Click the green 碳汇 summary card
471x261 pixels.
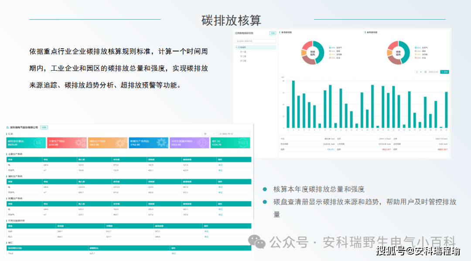[230, 143]
